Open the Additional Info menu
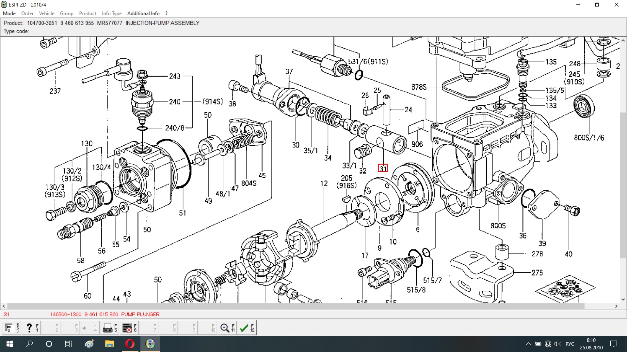Screen dimensions: 627x352 coord(143,13)
